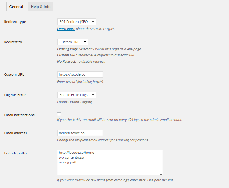Click the Redirect to label
229x188 pixels.
(x=13, y=42)
